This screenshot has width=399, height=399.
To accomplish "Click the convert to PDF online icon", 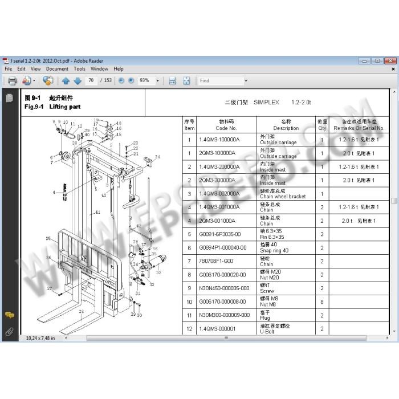I will pos(26,81).
